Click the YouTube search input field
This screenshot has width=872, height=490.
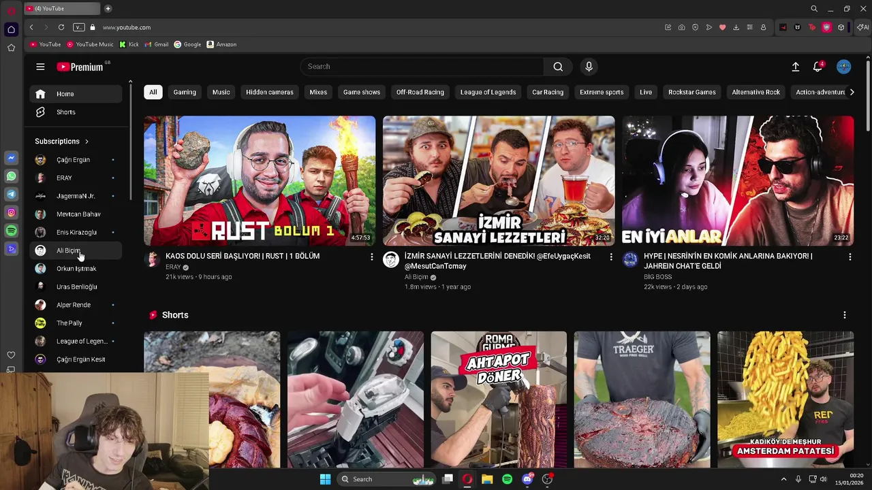pyautogui.click(x=422, y=67)
